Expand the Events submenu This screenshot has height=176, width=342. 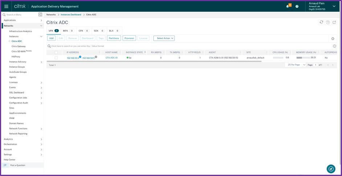click(41, 88)
